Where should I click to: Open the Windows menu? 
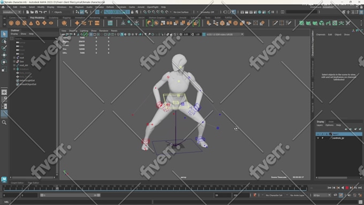[x=62, y=7]
